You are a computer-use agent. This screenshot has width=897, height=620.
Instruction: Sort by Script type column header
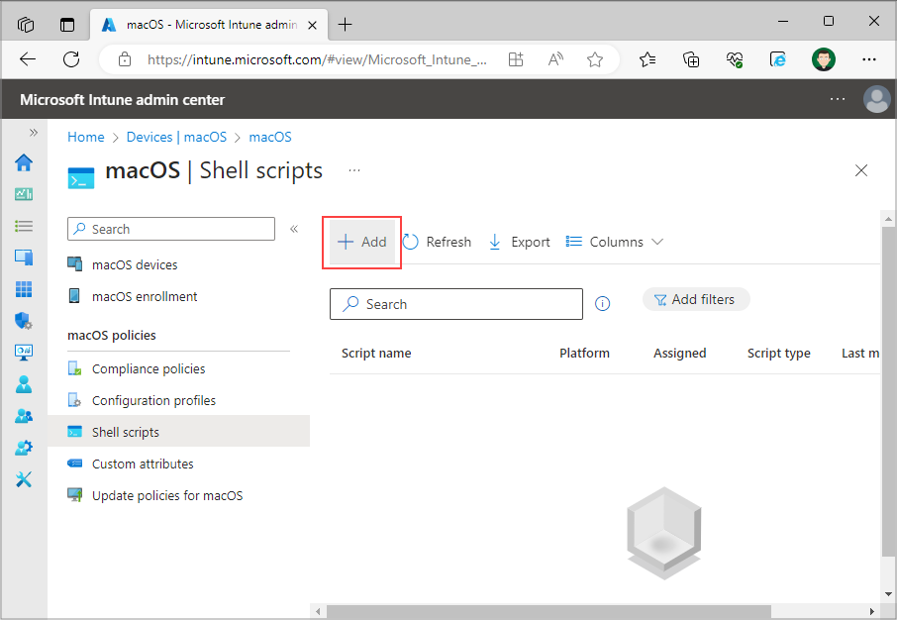[778, 354]
